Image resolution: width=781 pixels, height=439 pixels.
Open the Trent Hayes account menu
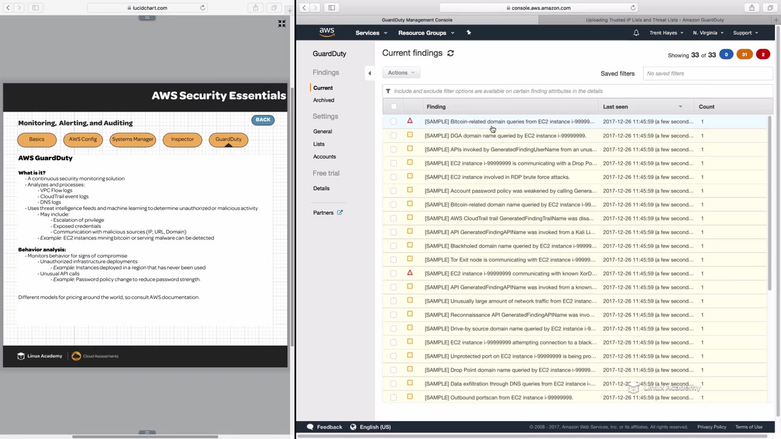point(666,33)
